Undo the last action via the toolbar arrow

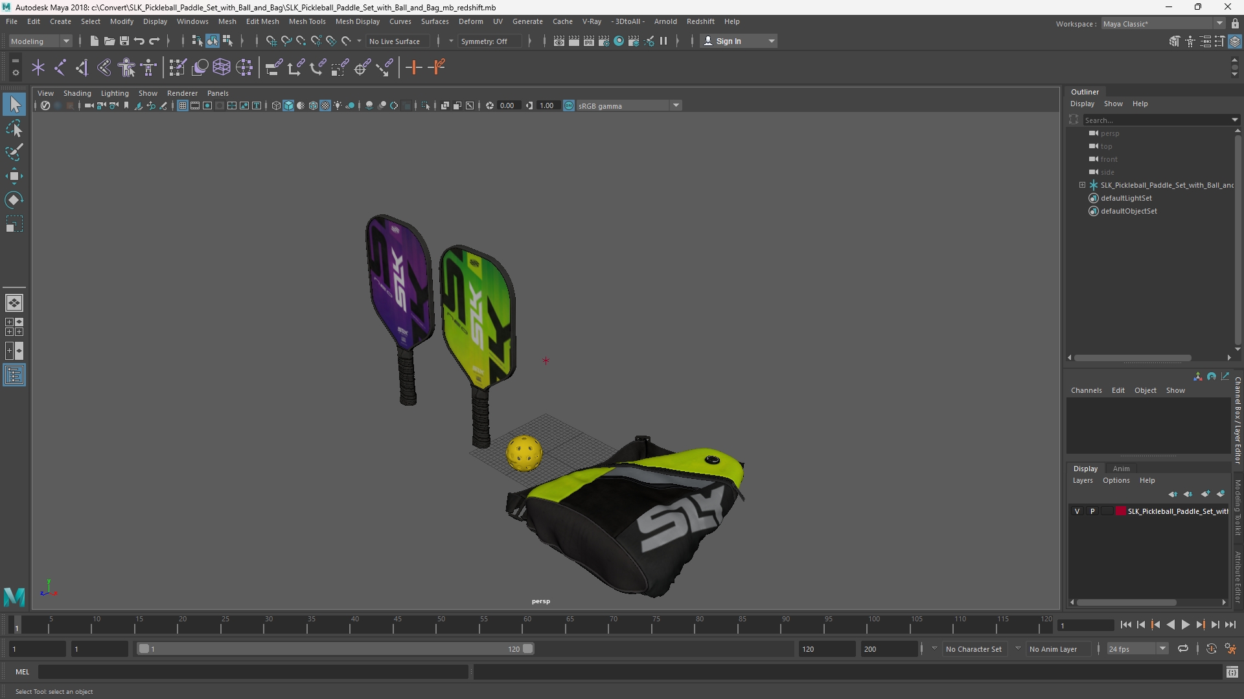pos(139,41)
